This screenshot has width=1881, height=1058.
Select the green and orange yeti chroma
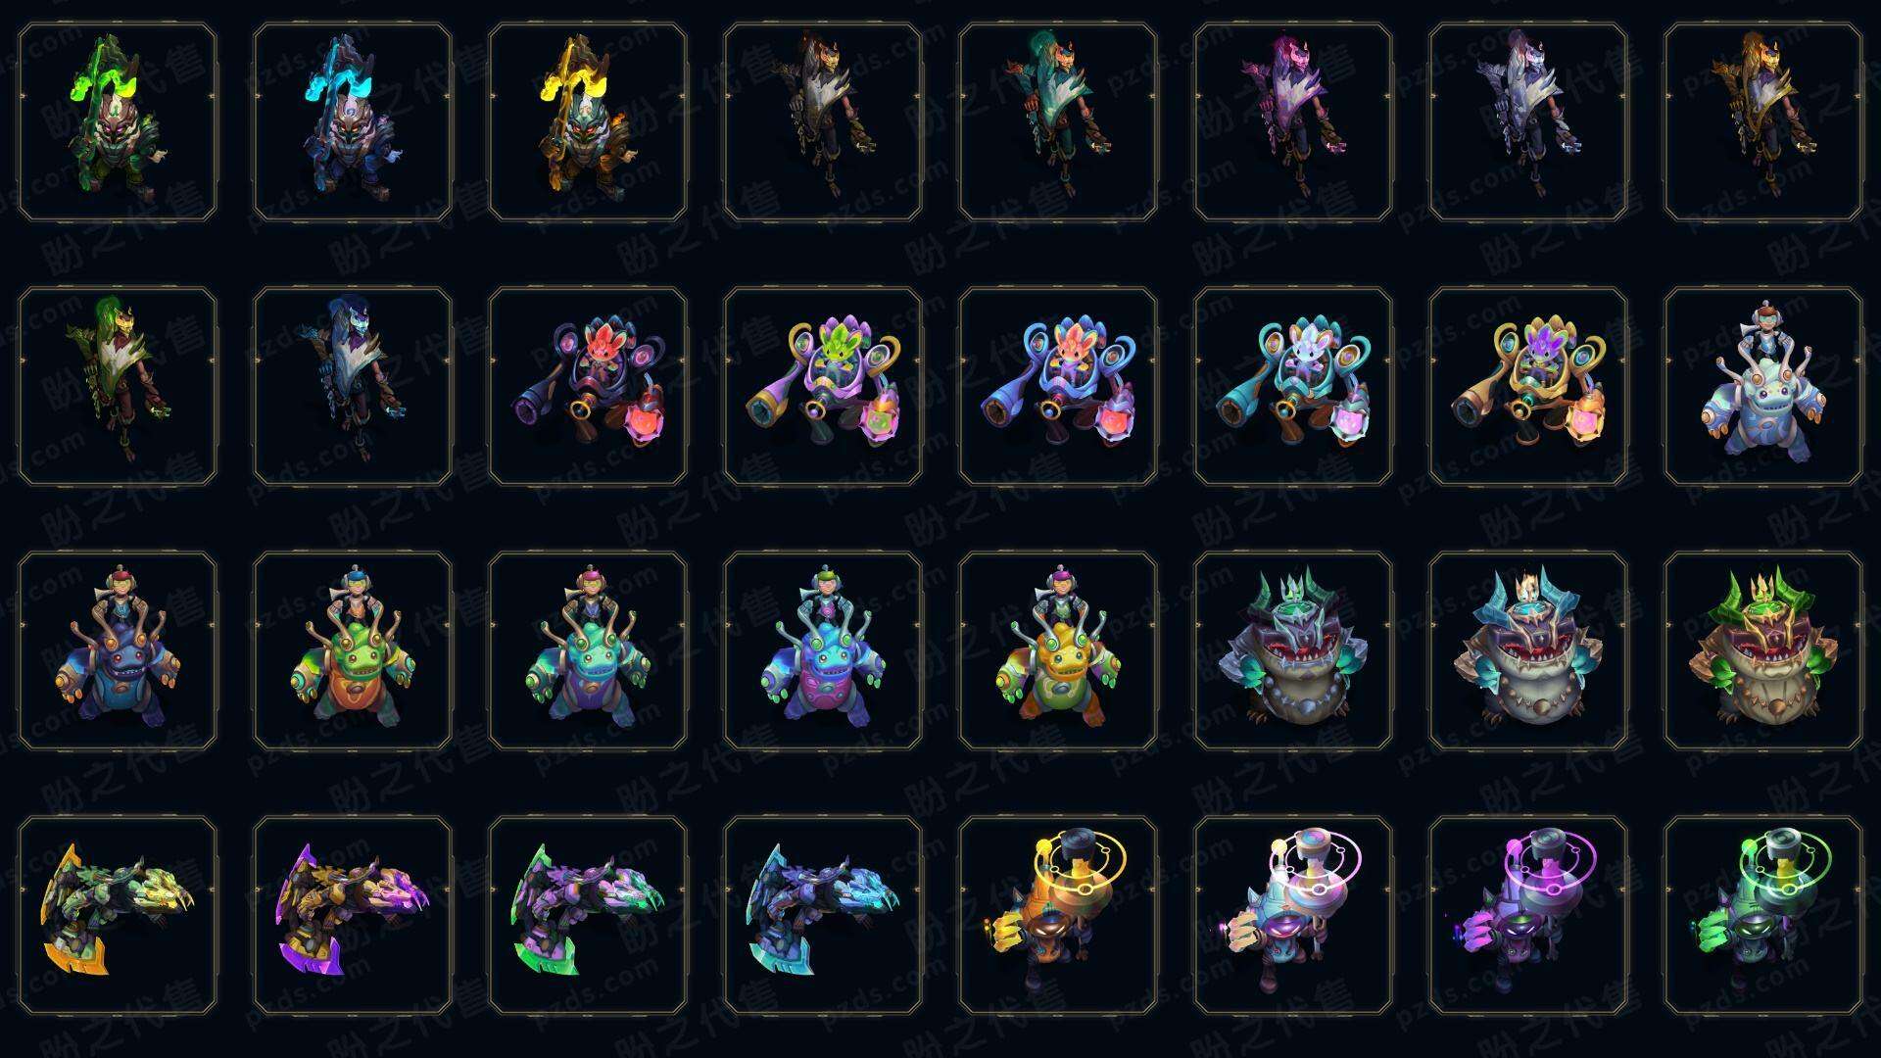[353, 650]
